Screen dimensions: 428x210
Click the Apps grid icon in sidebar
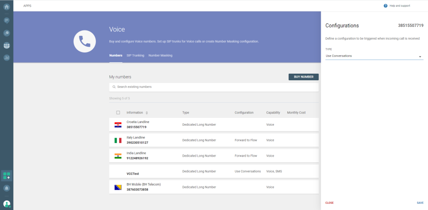[x=7, y=176]
